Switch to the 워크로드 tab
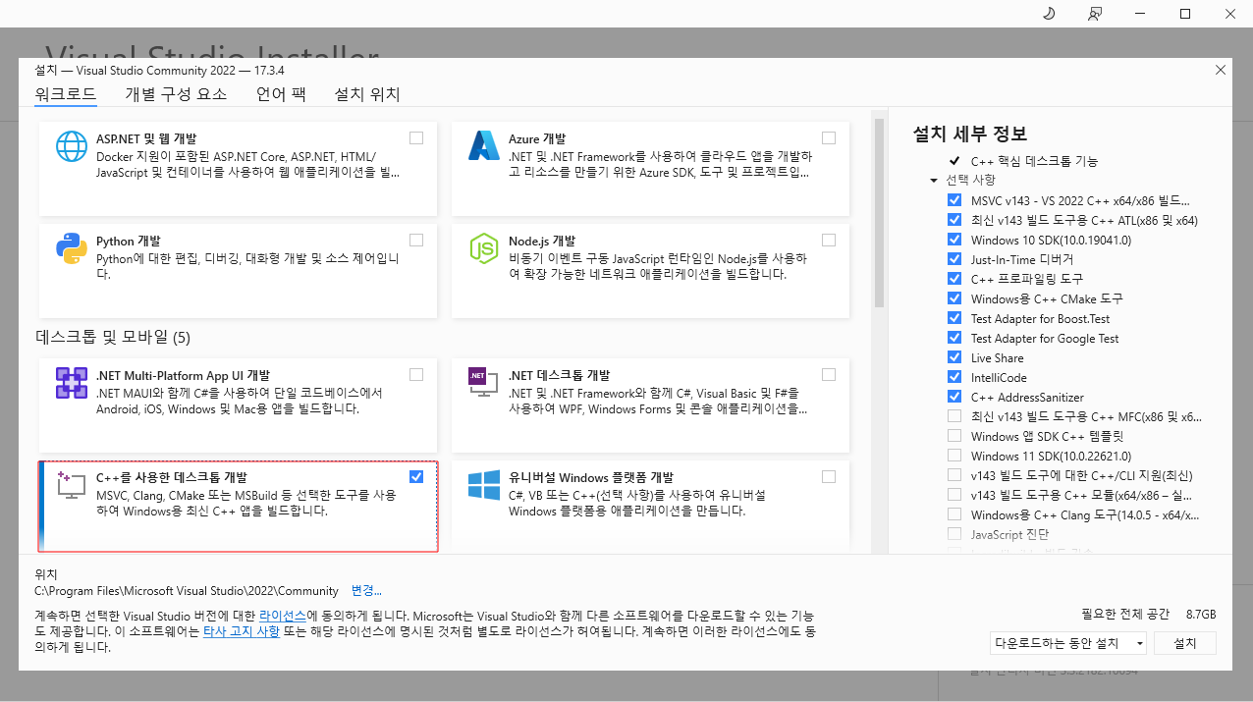 point(66,94)
